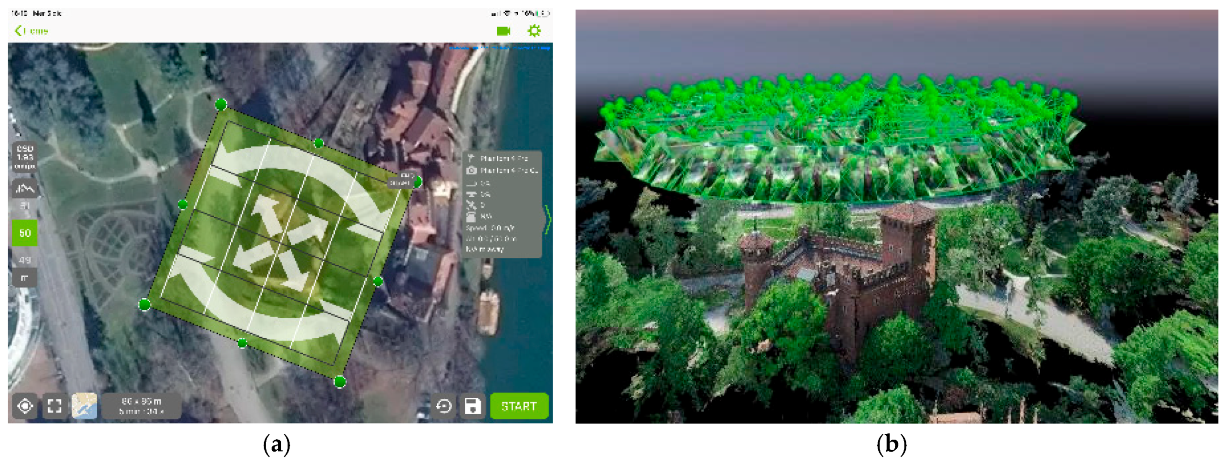The image size is (1231, 464).
Task: Select the bottom corner handle of the grid
Action: point(340,382)
